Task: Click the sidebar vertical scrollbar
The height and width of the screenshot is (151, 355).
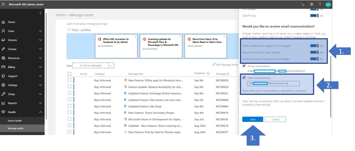Action: 46,66
